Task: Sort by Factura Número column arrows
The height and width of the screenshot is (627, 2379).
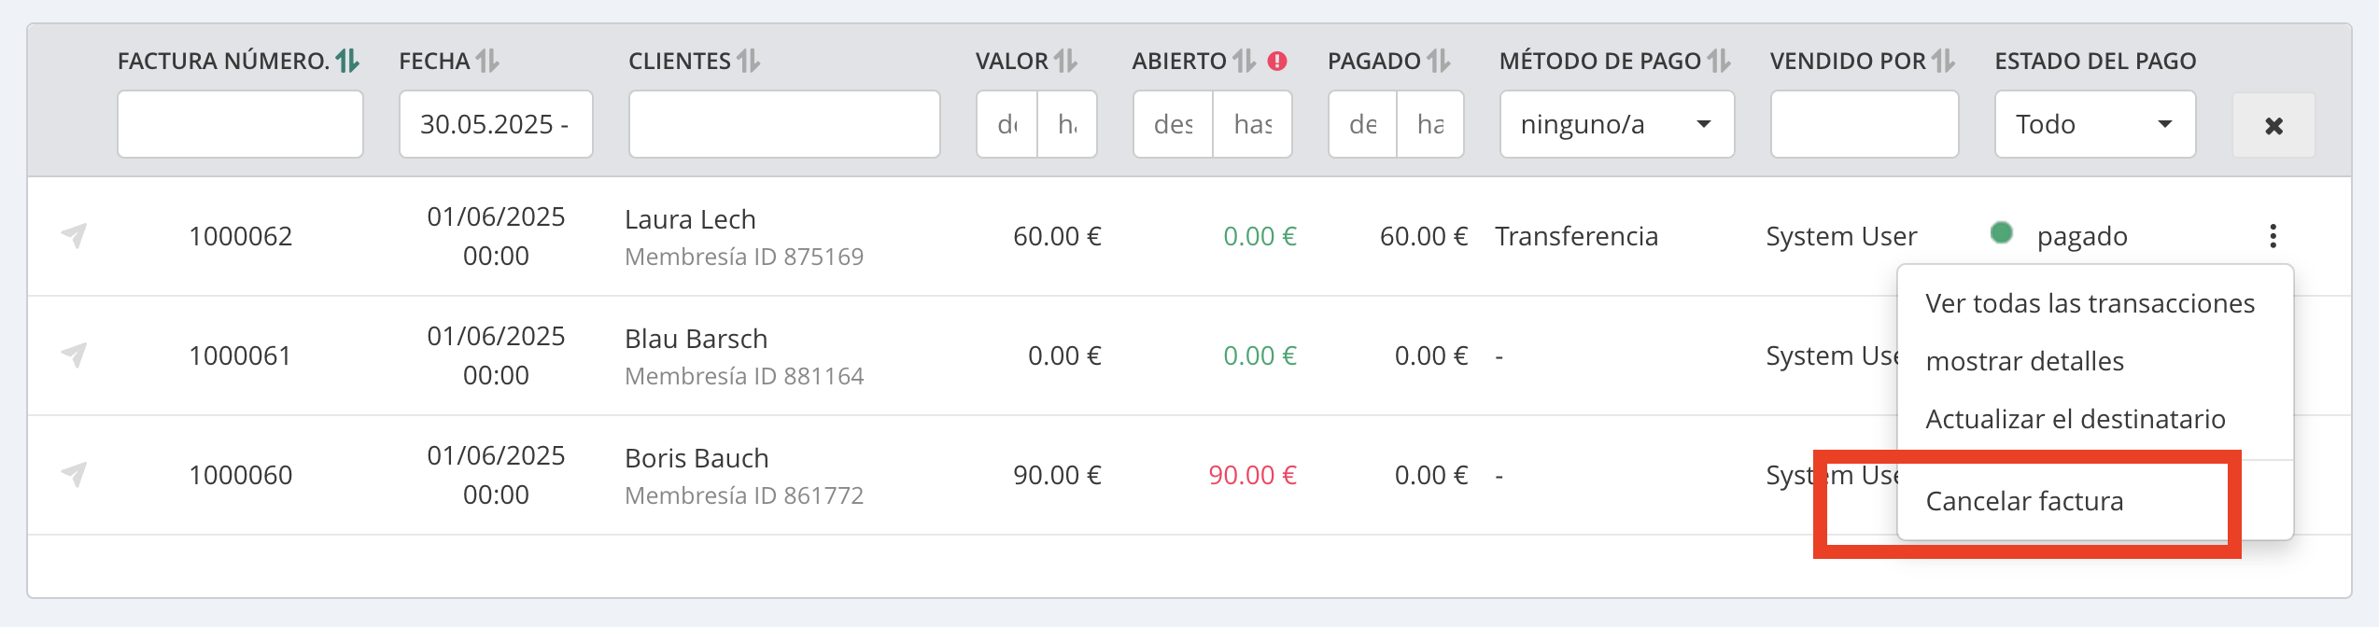Action: (347, 62)
